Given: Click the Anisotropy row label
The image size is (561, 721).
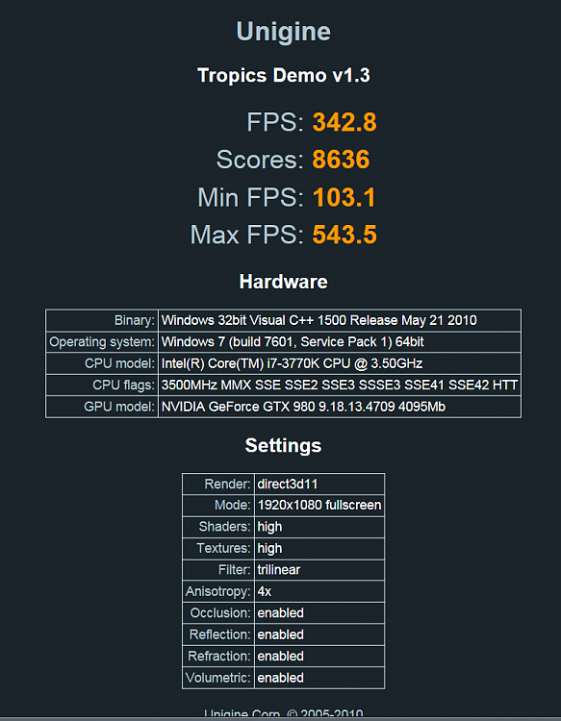Looking at the screenshot, I should coord(218,592).
